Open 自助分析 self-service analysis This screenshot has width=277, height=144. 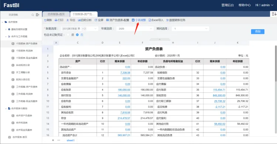coord(85,20)
